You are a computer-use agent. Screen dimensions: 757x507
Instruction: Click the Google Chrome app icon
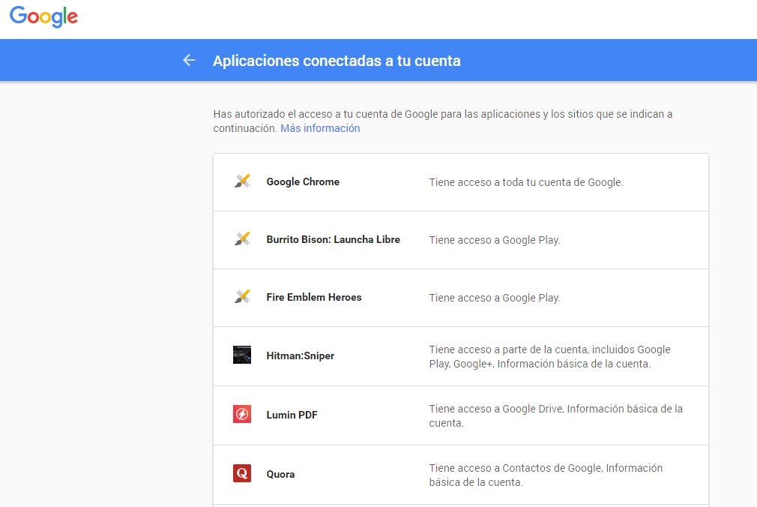[x=242, y=181]
